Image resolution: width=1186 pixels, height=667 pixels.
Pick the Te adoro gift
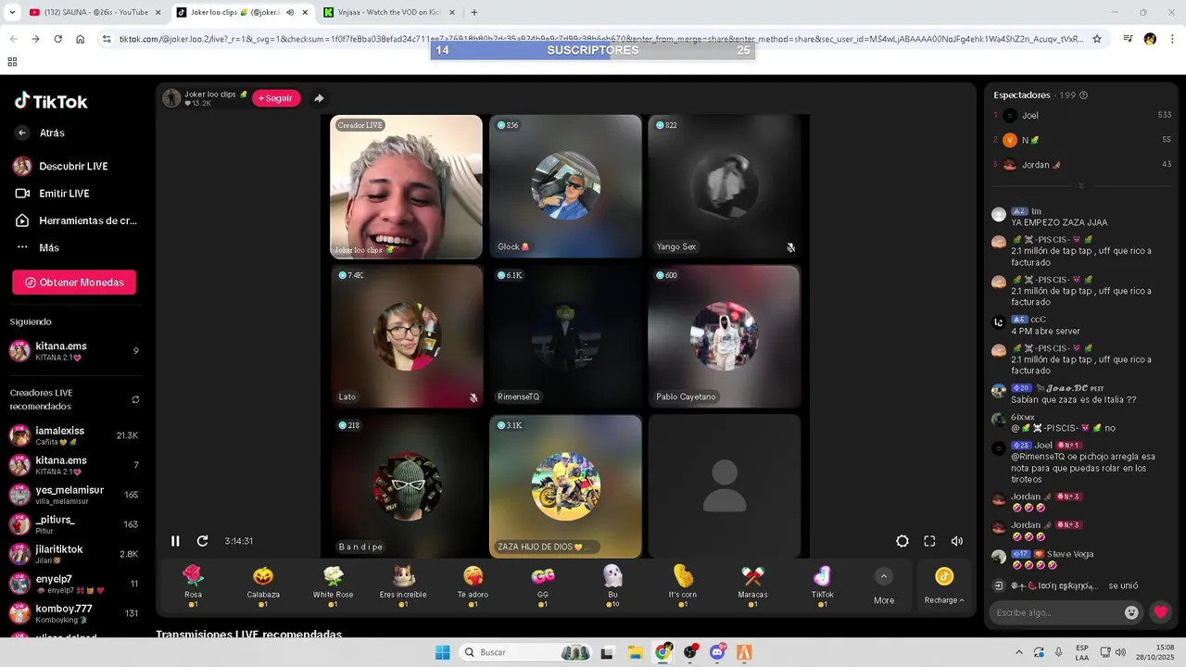473,576
